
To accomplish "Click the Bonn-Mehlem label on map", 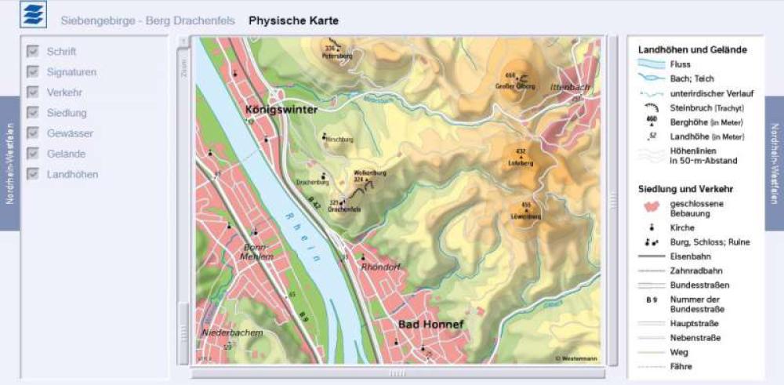I will [x=256, y=252].
